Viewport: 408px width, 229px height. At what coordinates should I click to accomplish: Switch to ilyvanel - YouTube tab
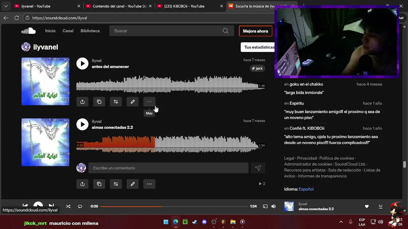click(x=47, y=6)
